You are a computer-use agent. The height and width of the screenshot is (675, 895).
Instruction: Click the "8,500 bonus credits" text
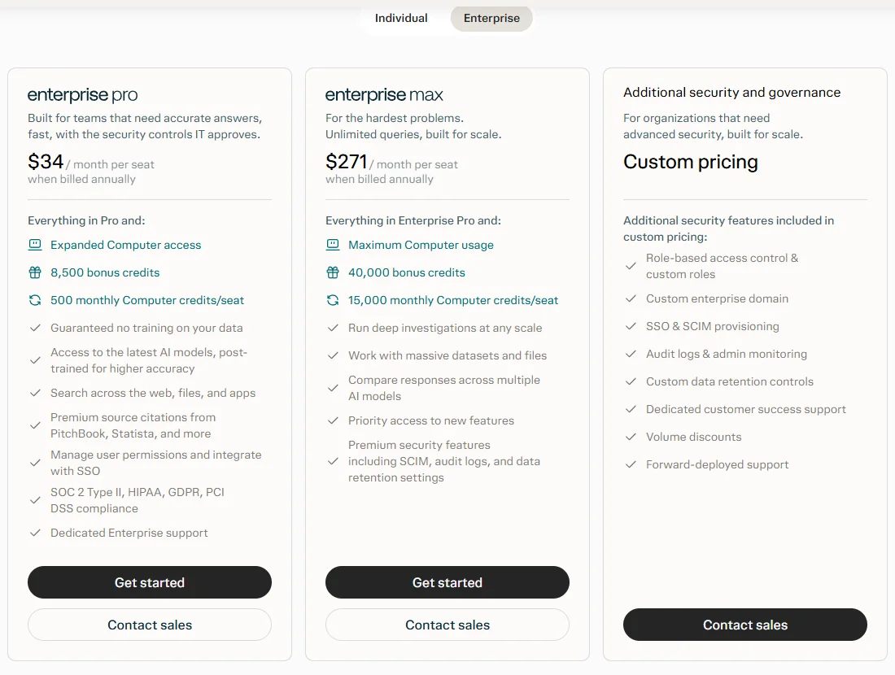[x=105, y=272]
